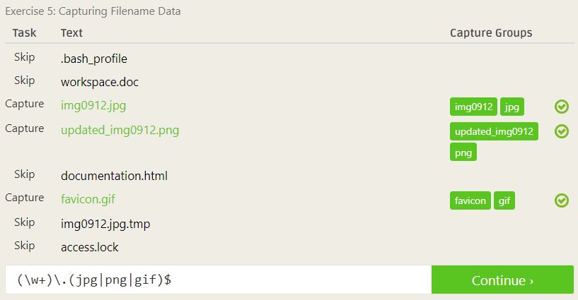578x300 pixels.
Task: Click the img0912.jpg.tmp text row
Action: click(105, 224)
